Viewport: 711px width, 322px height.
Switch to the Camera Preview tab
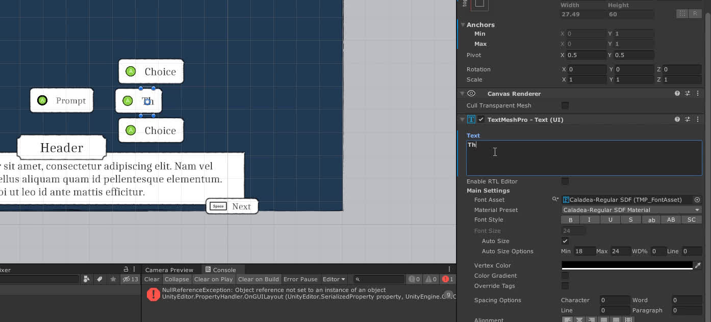point(169,270)
